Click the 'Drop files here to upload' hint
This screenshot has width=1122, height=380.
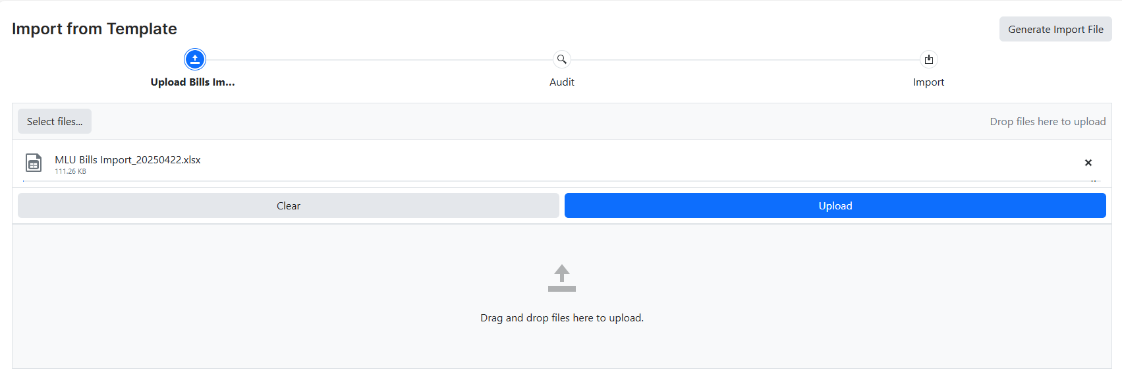[1047, 122]
